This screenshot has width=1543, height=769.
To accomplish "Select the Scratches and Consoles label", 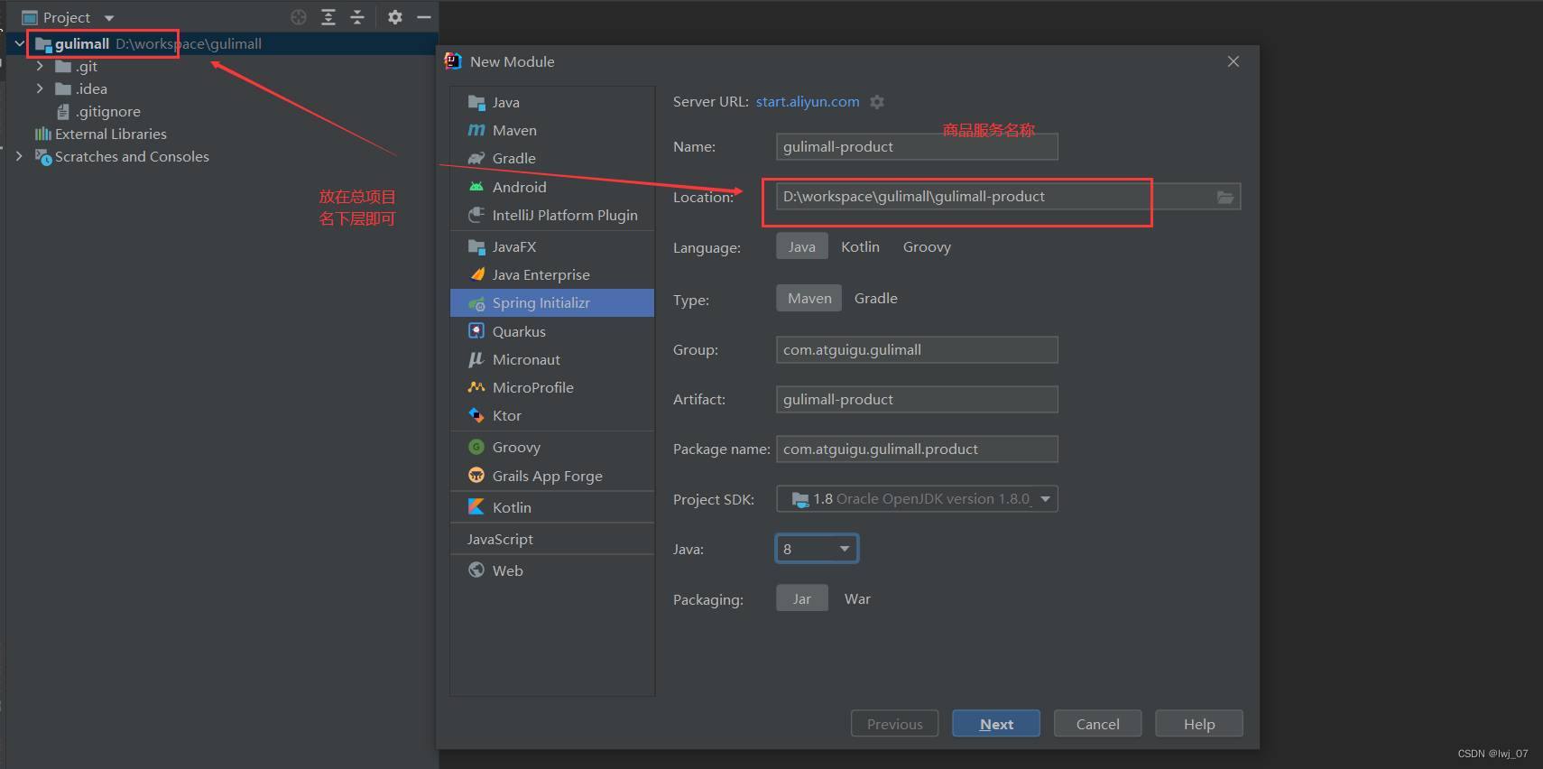I will click(x=132, y=156).
